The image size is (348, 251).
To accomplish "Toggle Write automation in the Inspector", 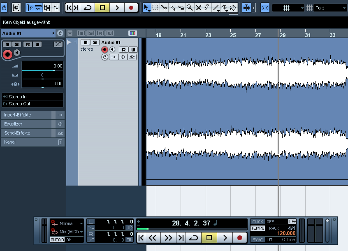I will 37,44.
